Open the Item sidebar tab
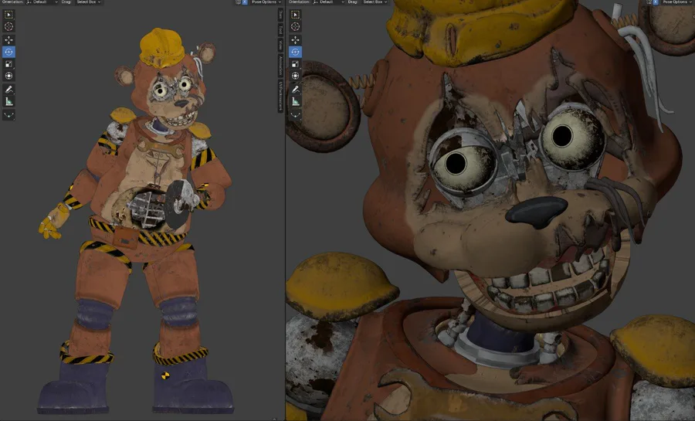This screenshot has width=695, height=421. click(280, 15)
